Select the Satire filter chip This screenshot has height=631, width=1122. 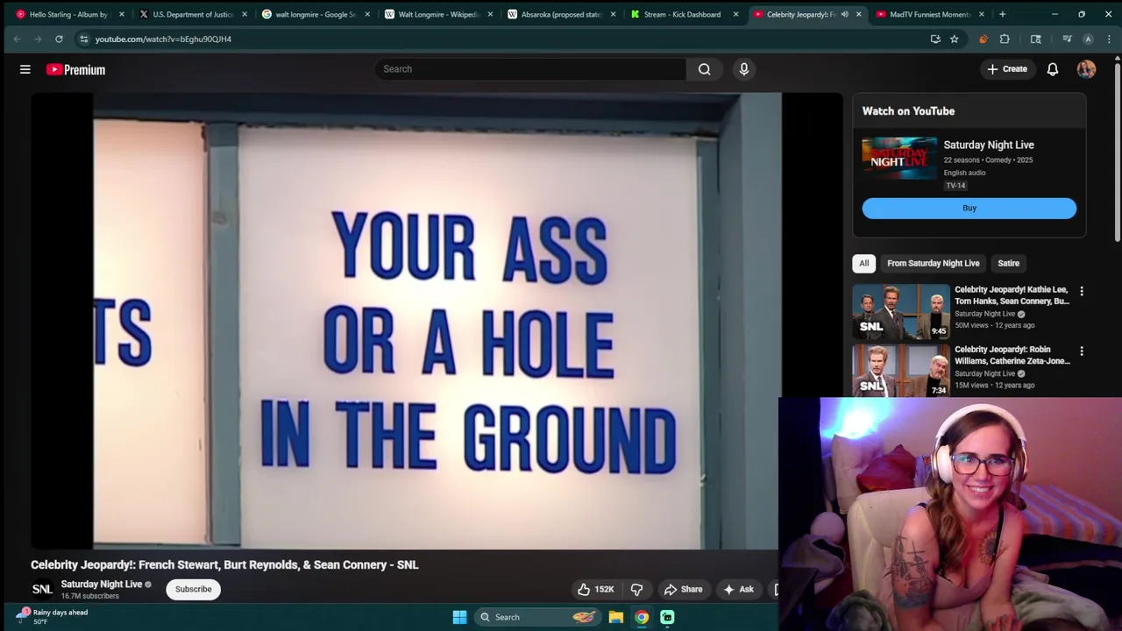1008,263
